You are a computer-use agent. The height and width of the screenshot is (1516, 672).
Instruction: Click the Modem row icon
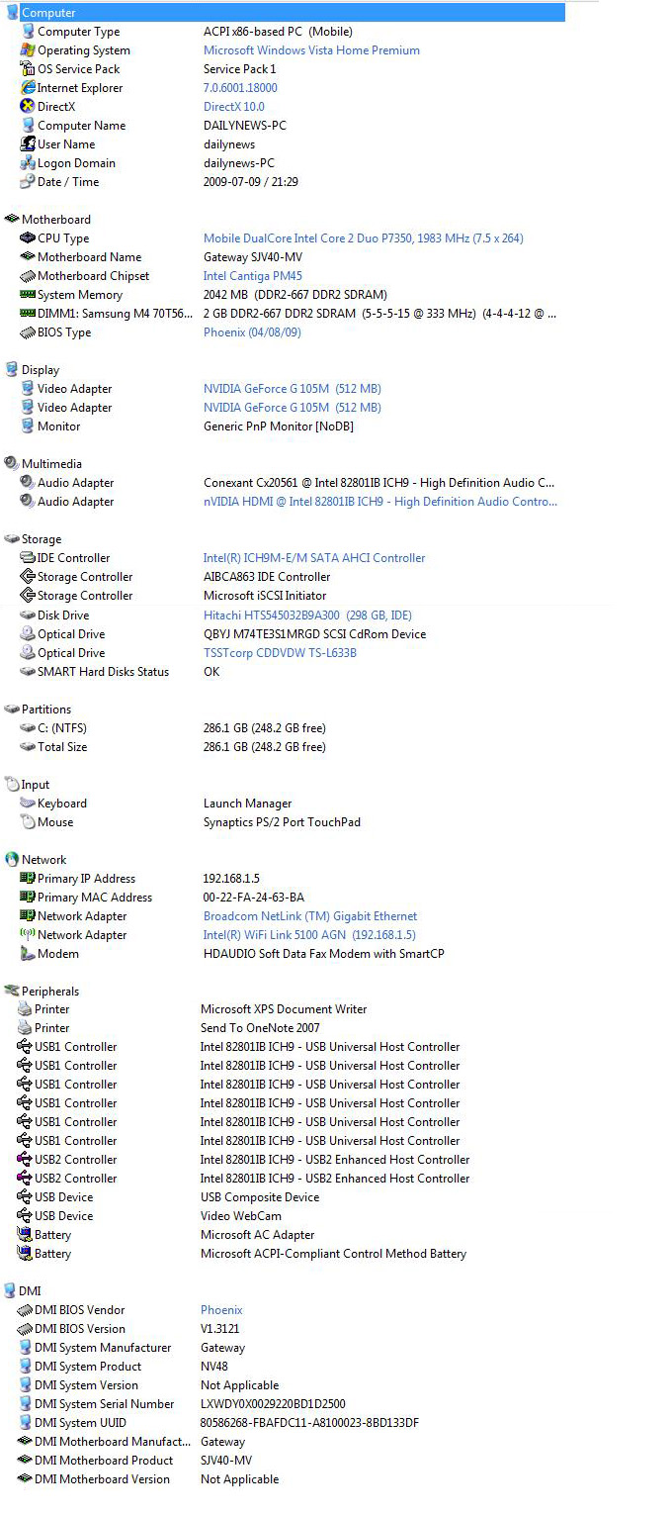pyautogui.click(x=28, y=954)
